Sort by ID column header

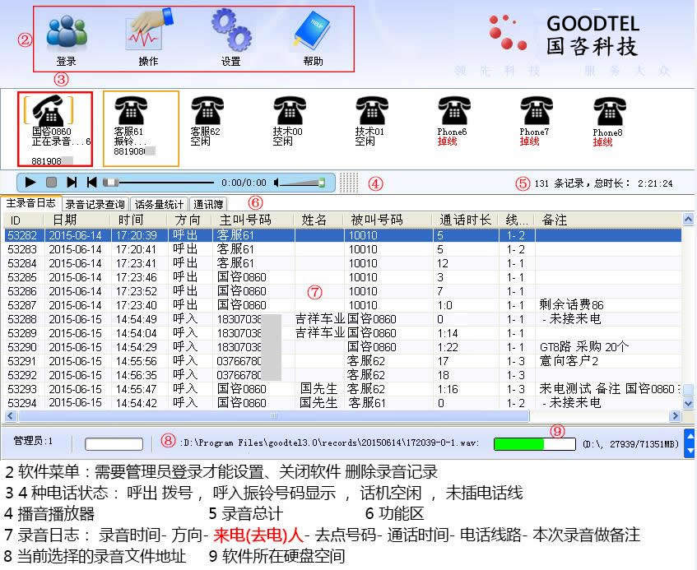[x=24, y=220]
